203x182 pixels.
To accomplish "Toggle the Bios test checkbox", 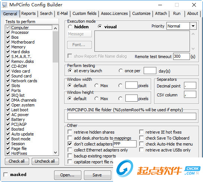I will coord(8,37).
